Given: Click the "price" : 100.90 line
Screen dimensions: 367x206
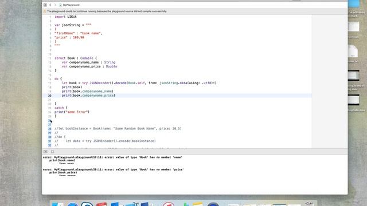Looking at the screenshot, I should pyautogui.click(x=69, y=38).
